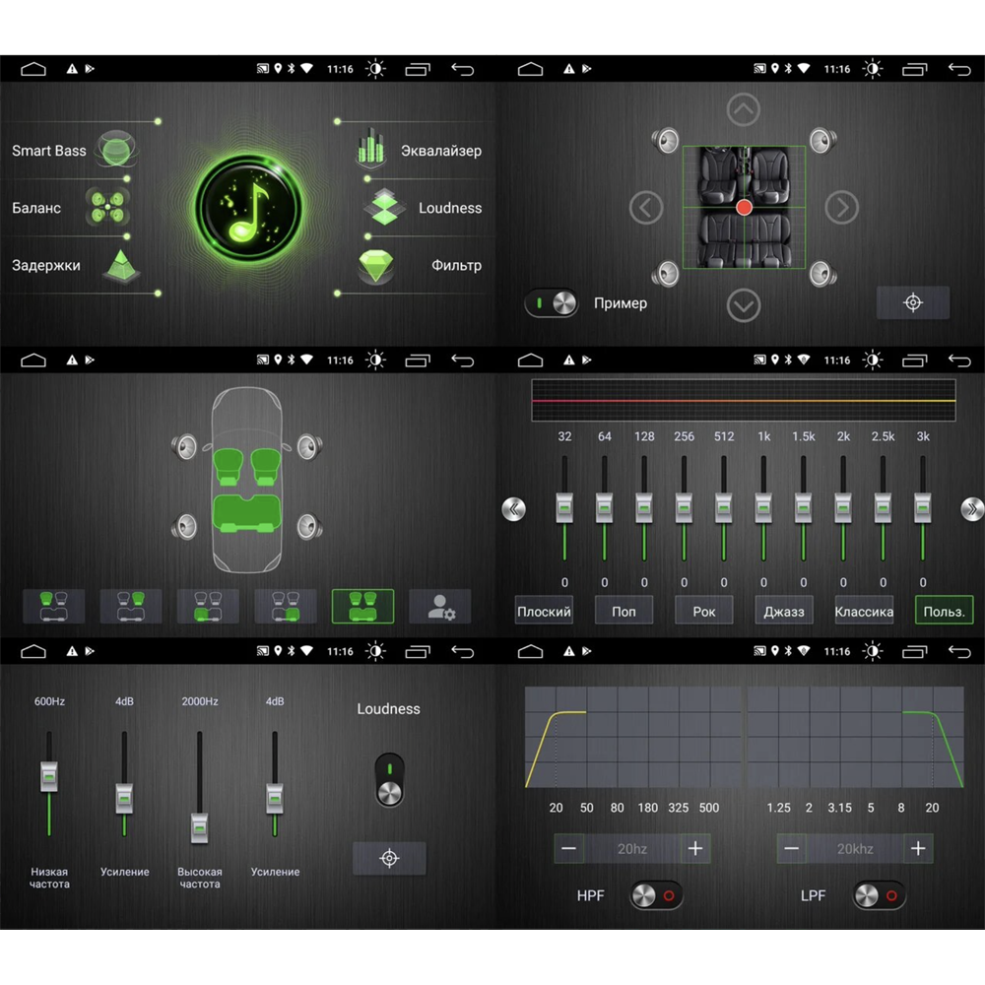Select rear-left speaker beside the seat photo
Image resolution: width=985 pixels, height=985 pixels.
[x=665, y=273]
